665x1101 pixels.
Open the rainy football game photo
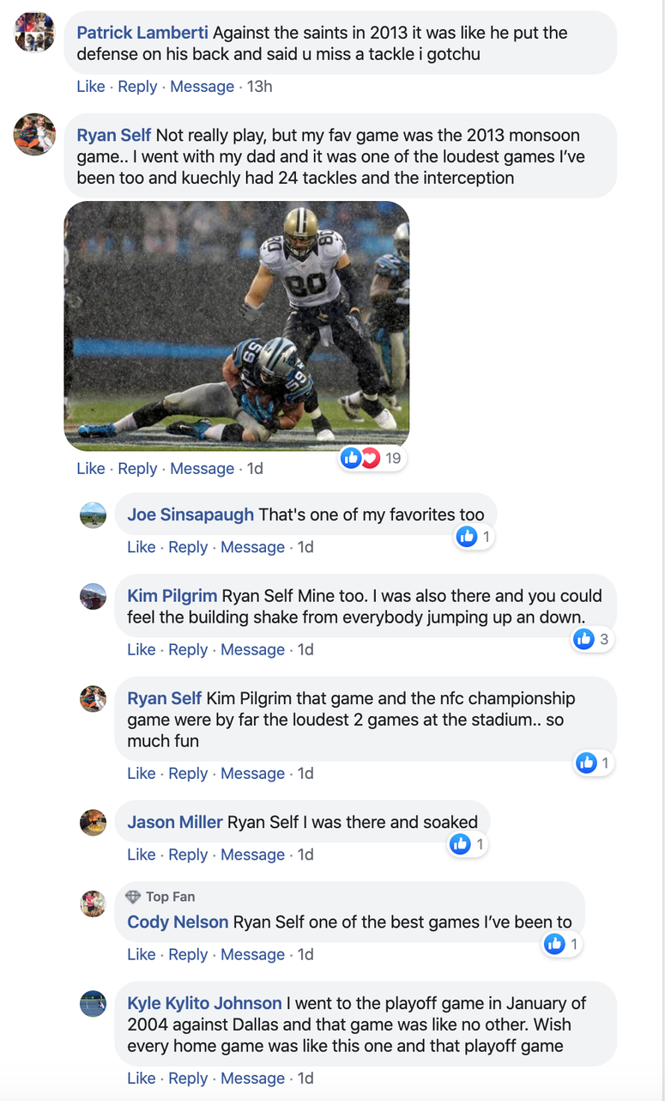237,325
